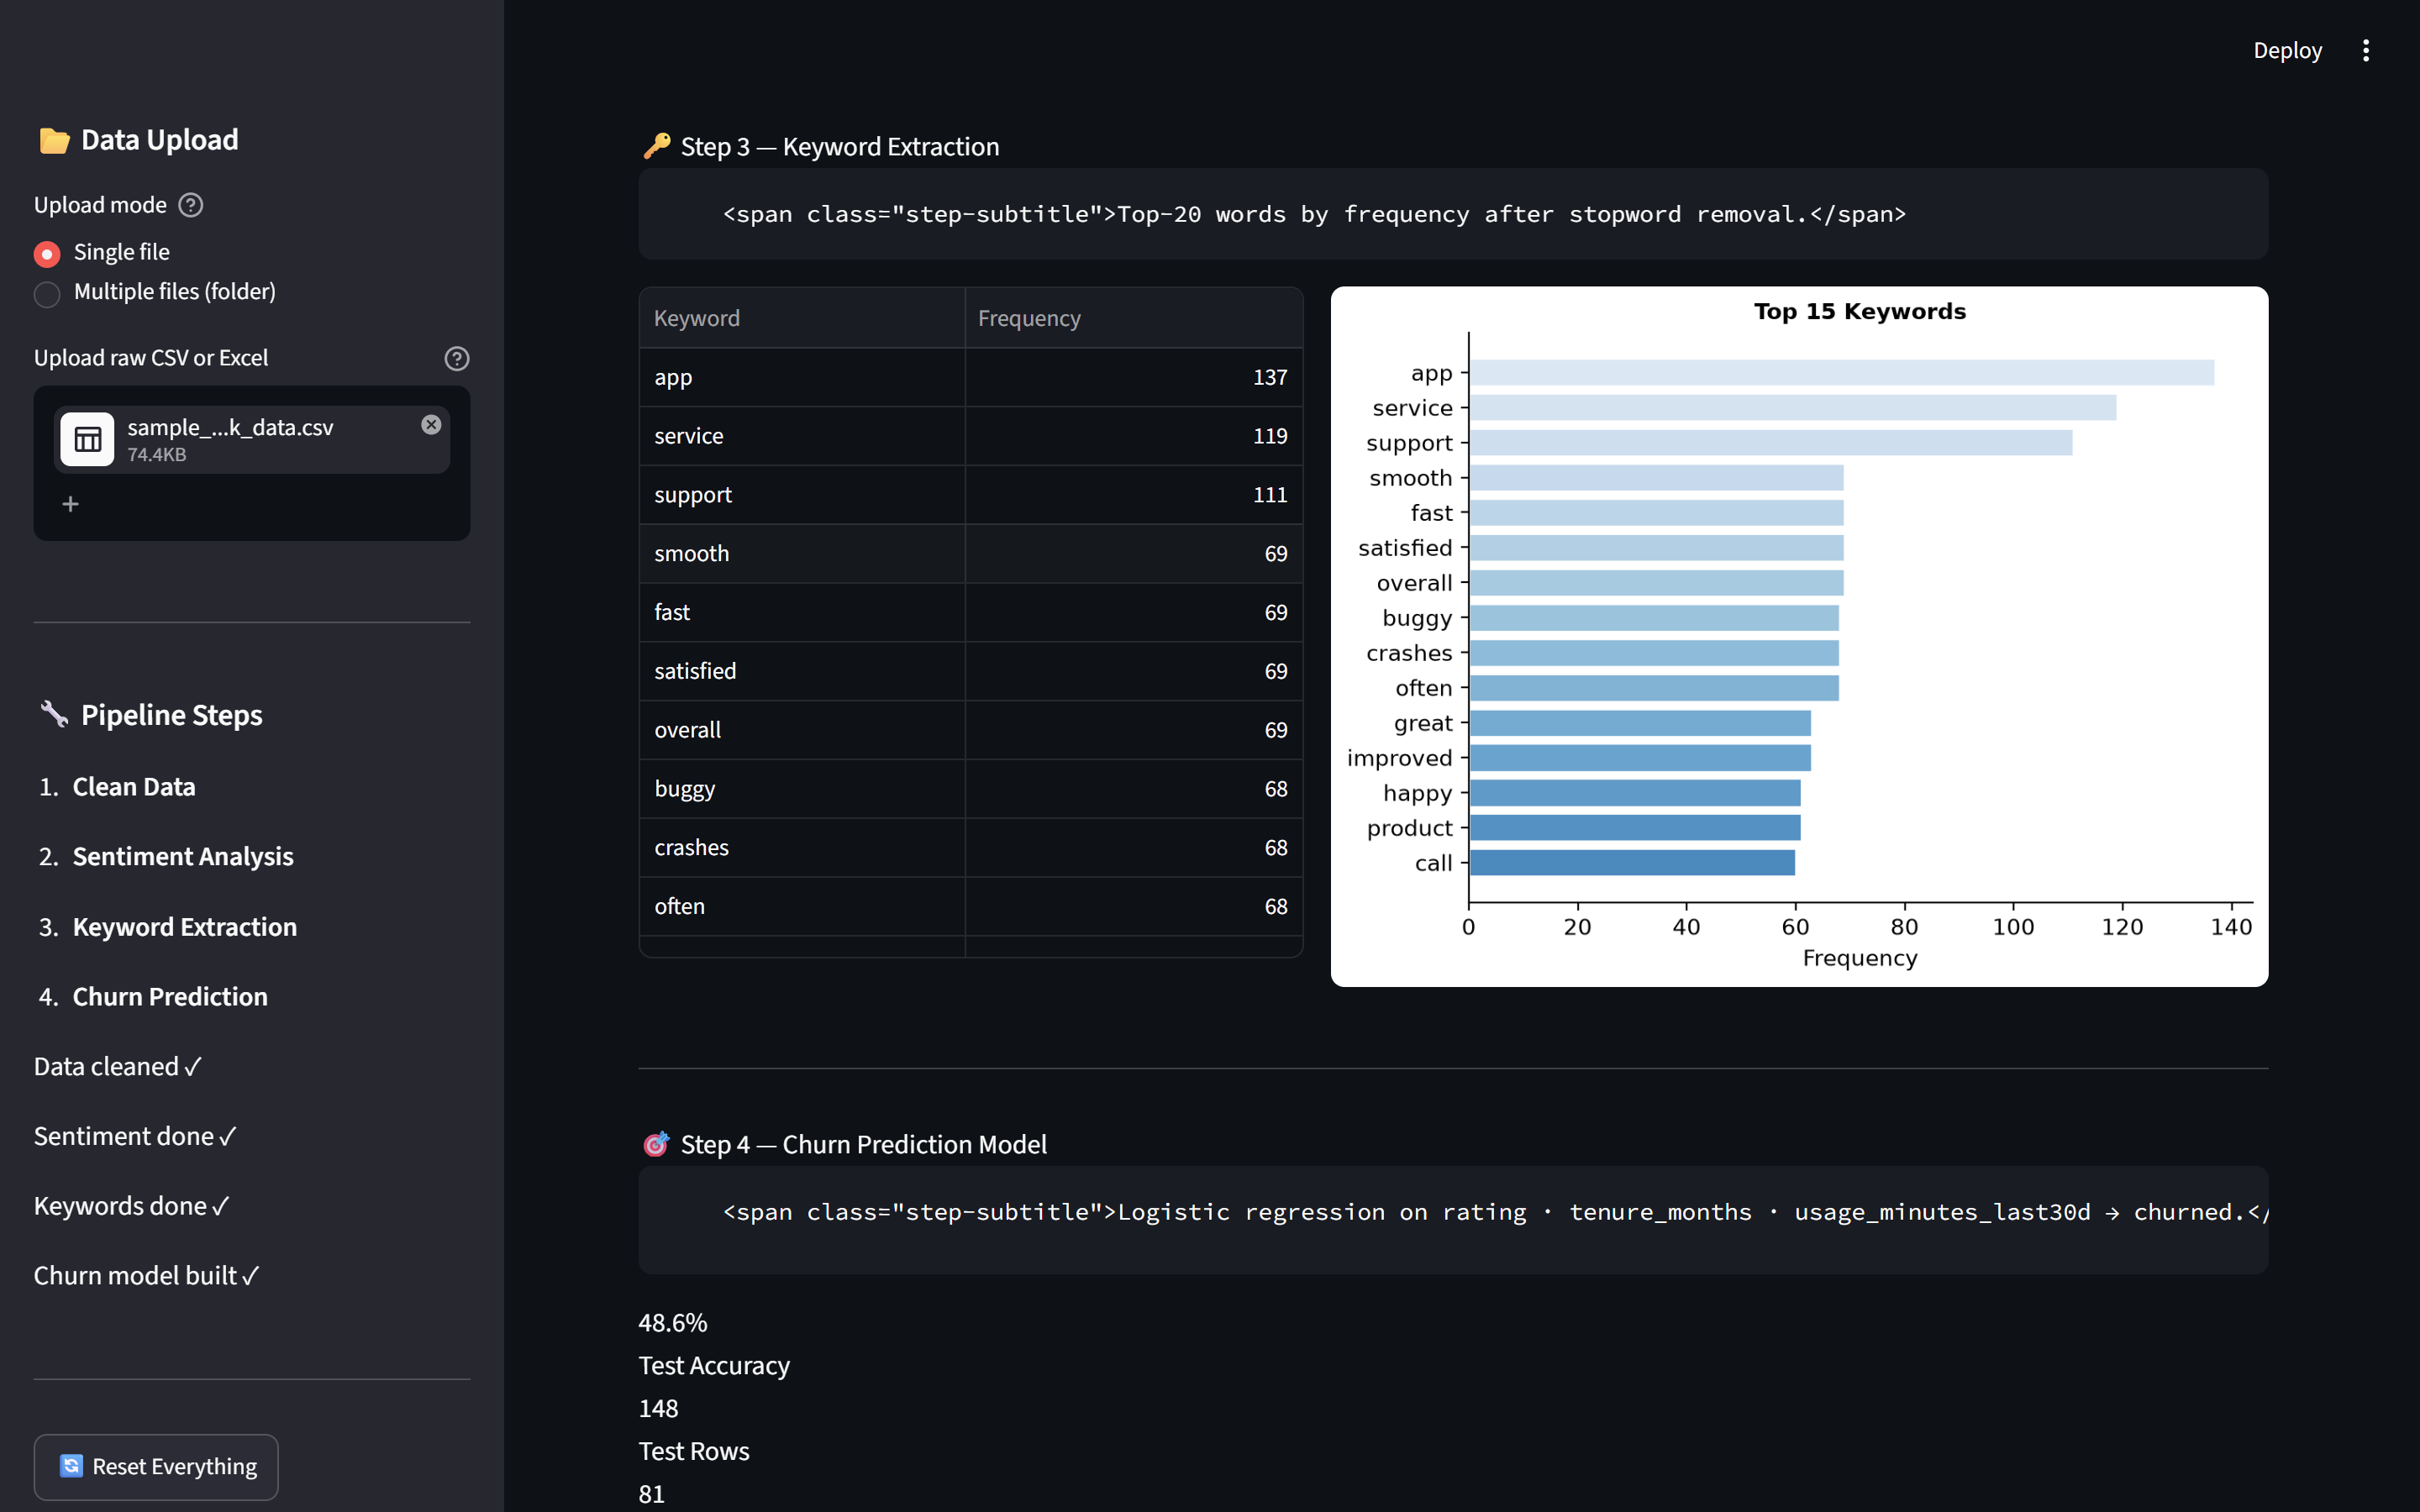Screen dimensions: 2420x1512
Task: Click the folder icon next to Data Upload
Action: 54,141
